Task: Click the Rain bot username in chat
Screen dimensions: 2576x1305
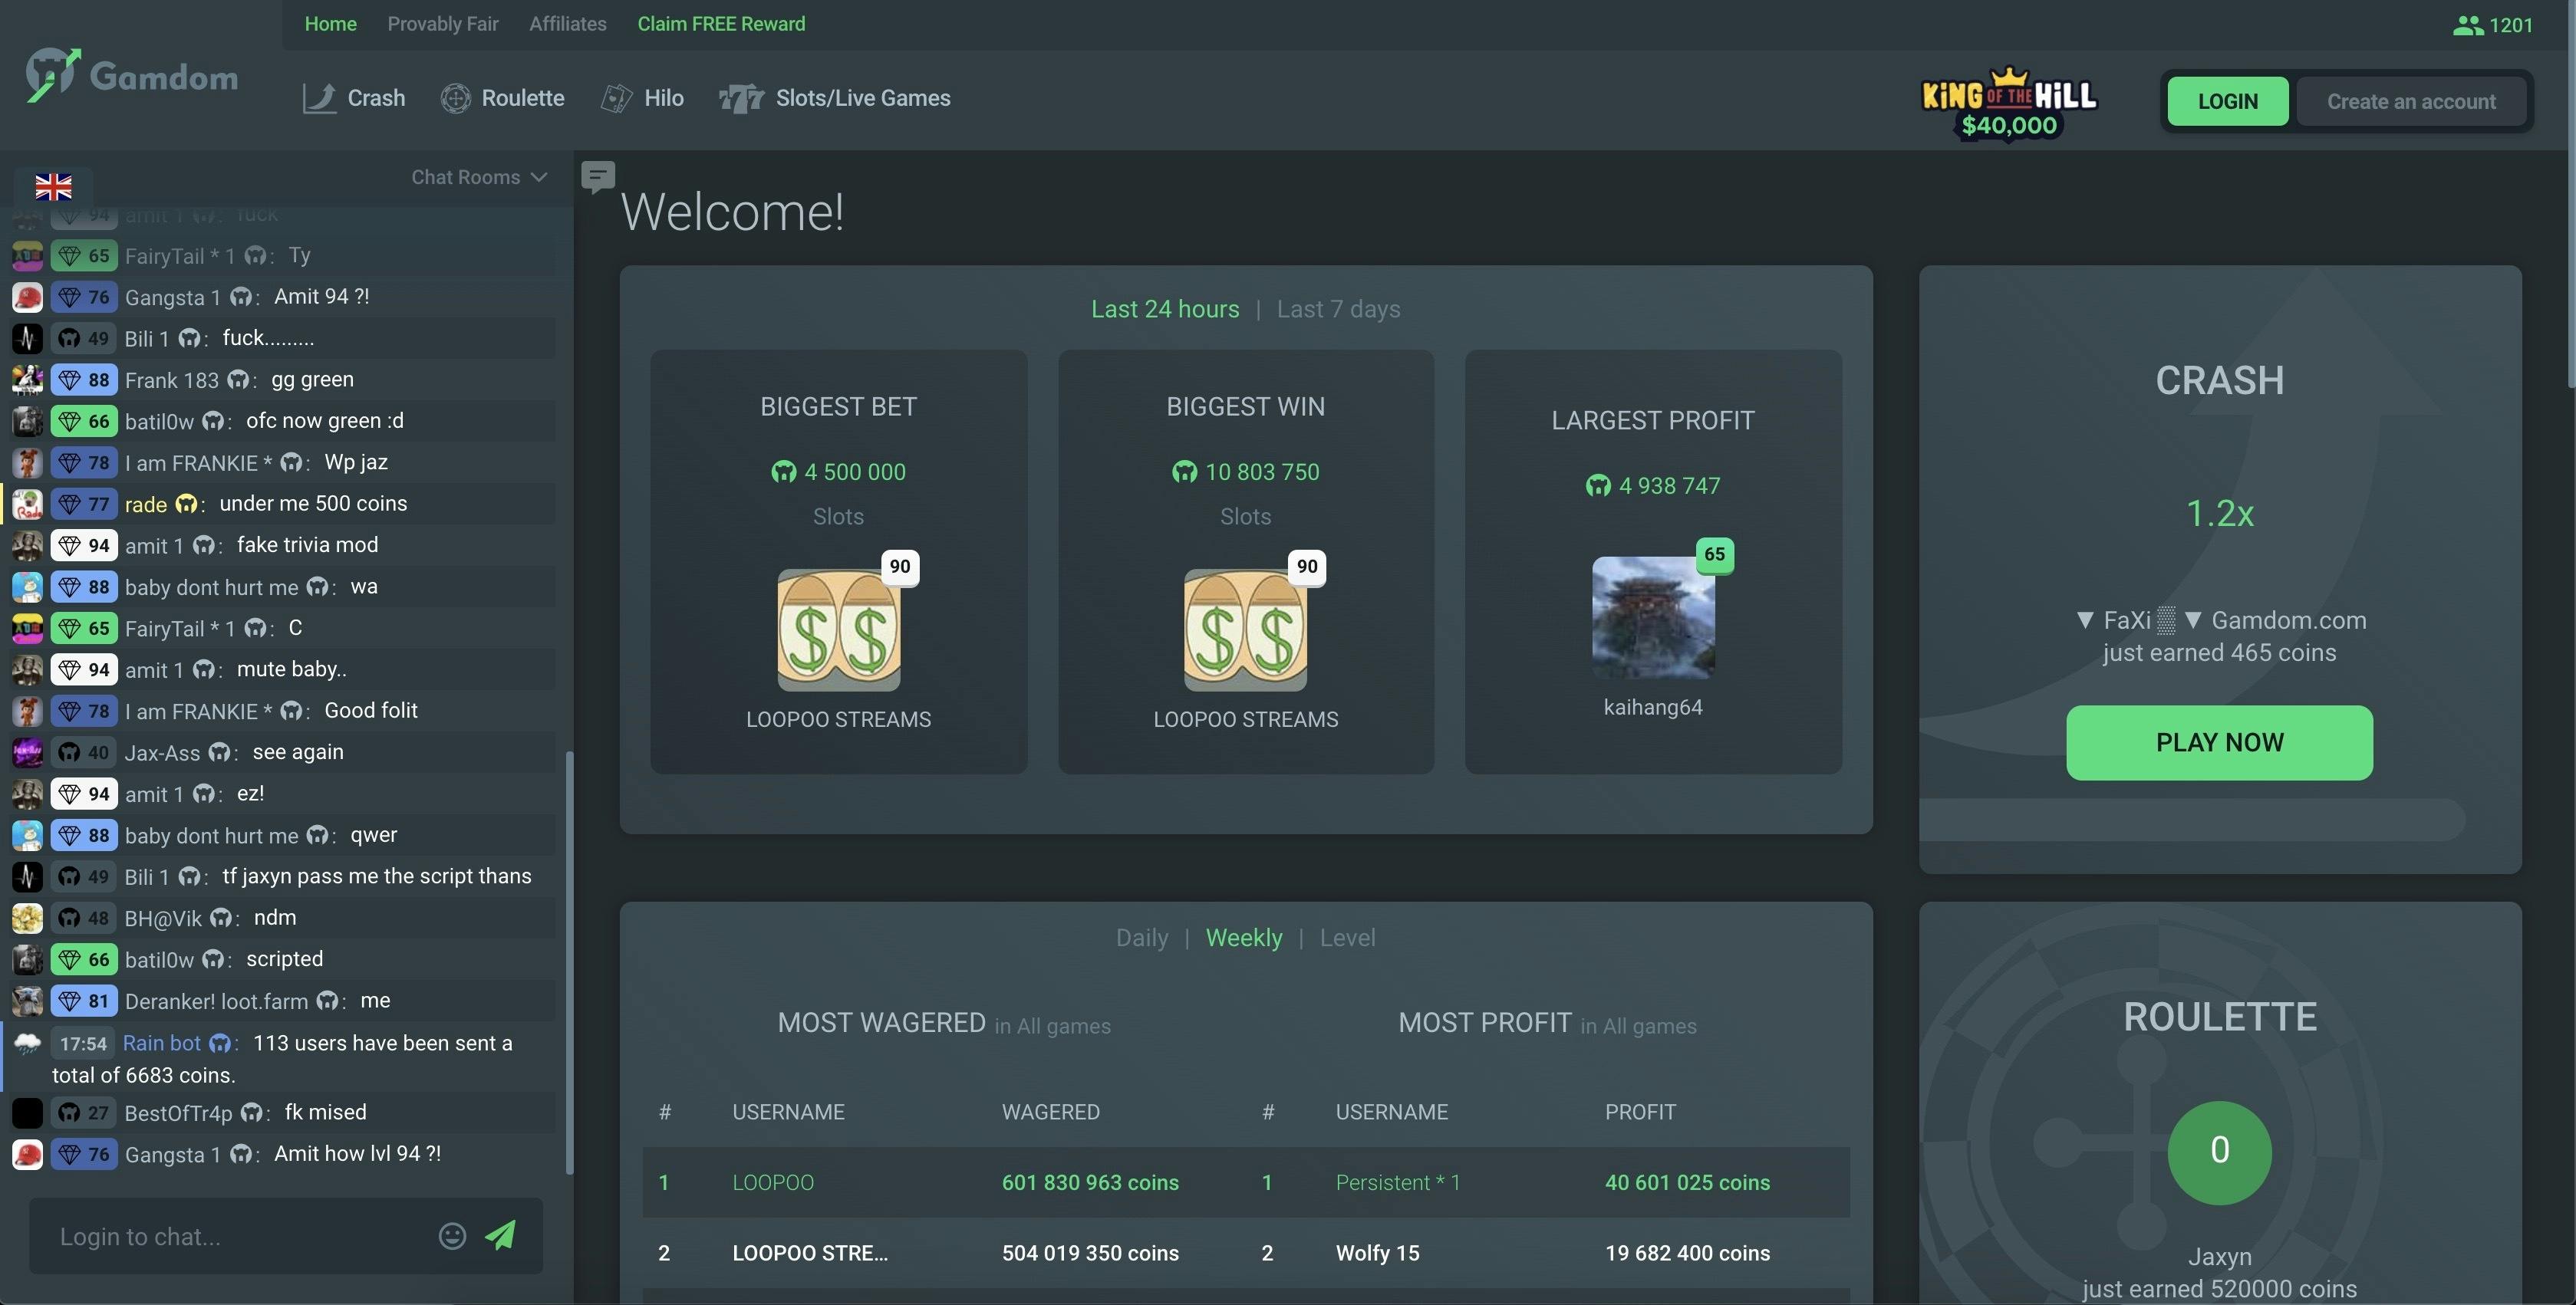Action: [x=162, y=1044]
